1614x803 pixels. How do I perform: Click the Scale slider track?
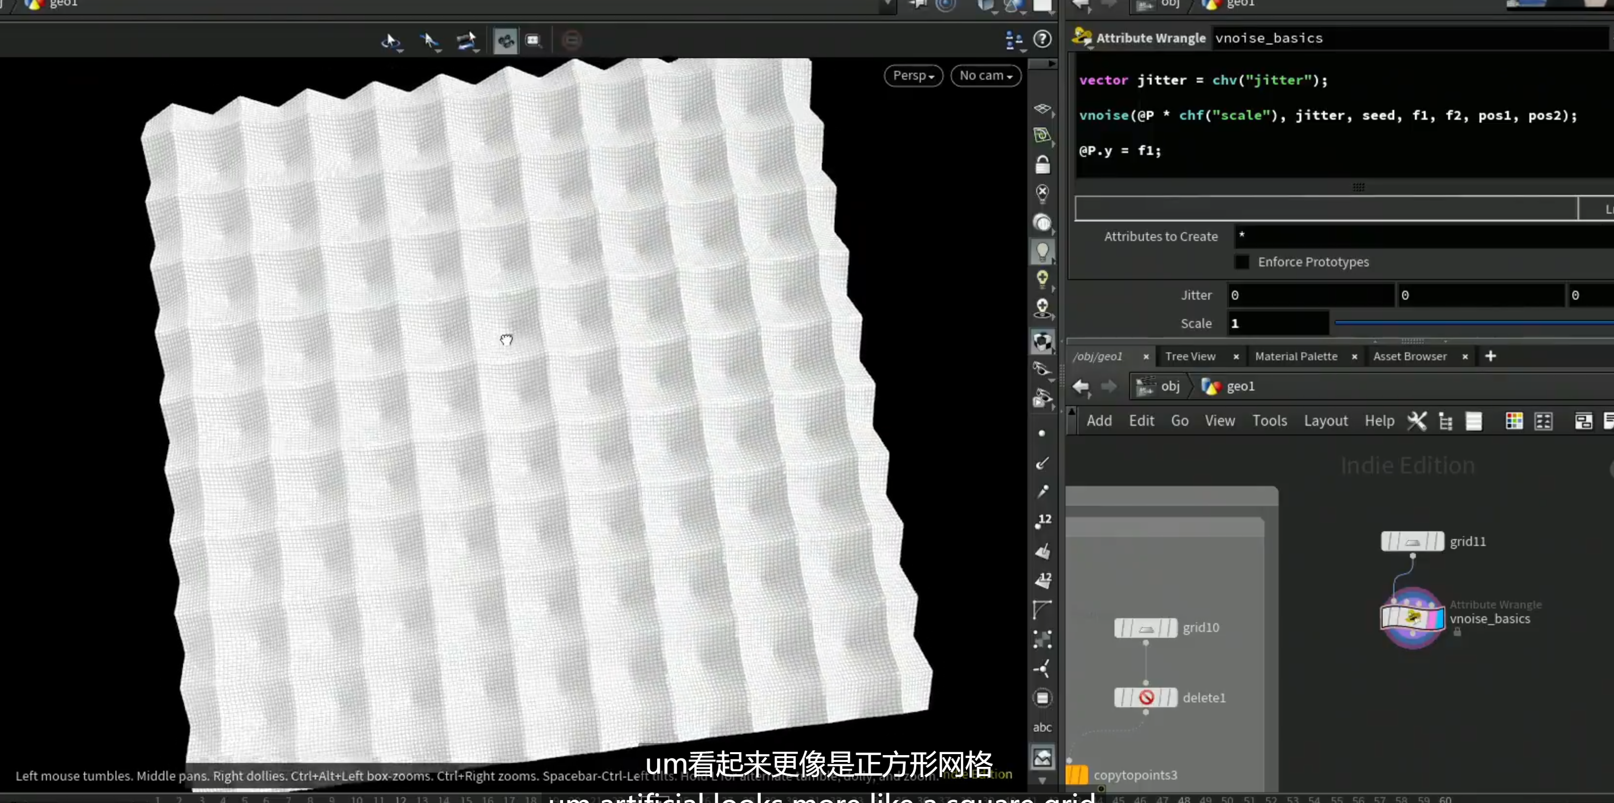pos(1474,323)
